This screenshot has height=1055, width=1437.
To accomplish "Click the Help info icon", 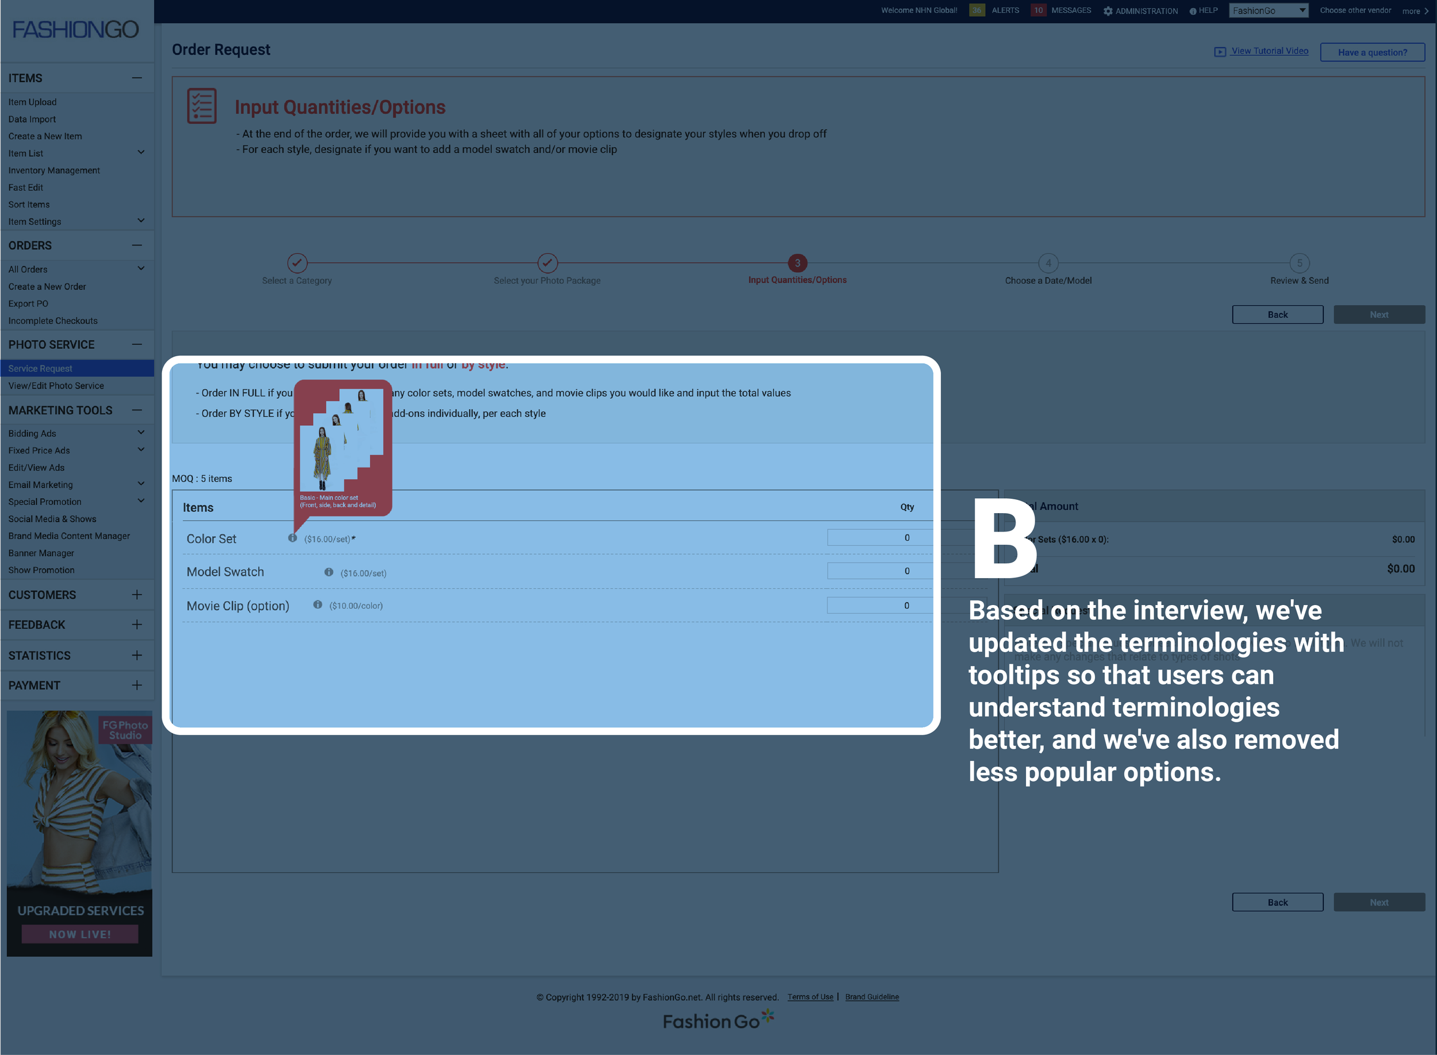I will pos(1192,11).
